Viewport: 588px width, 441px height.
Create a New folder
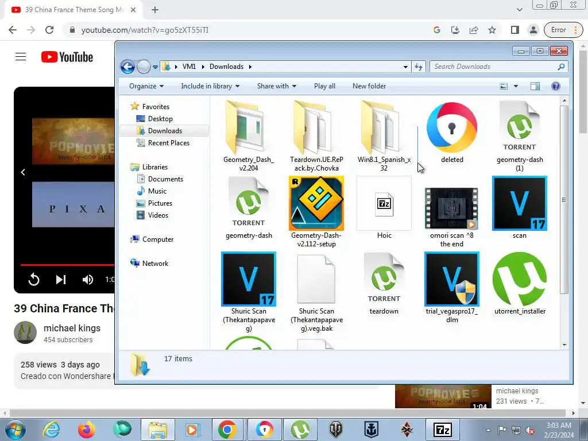pos(369,86)
